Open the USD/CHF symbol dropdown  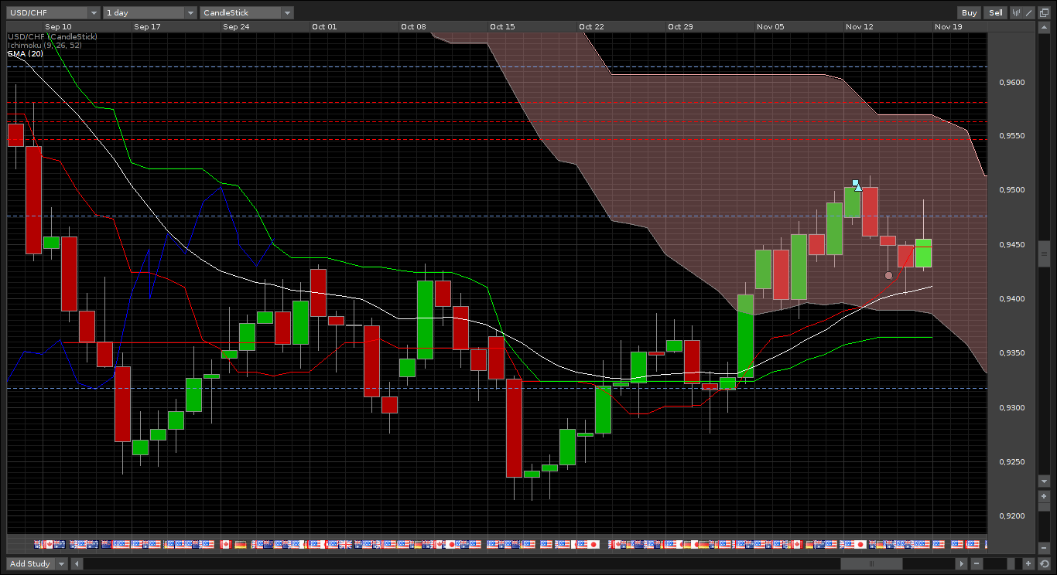[53, 12]
